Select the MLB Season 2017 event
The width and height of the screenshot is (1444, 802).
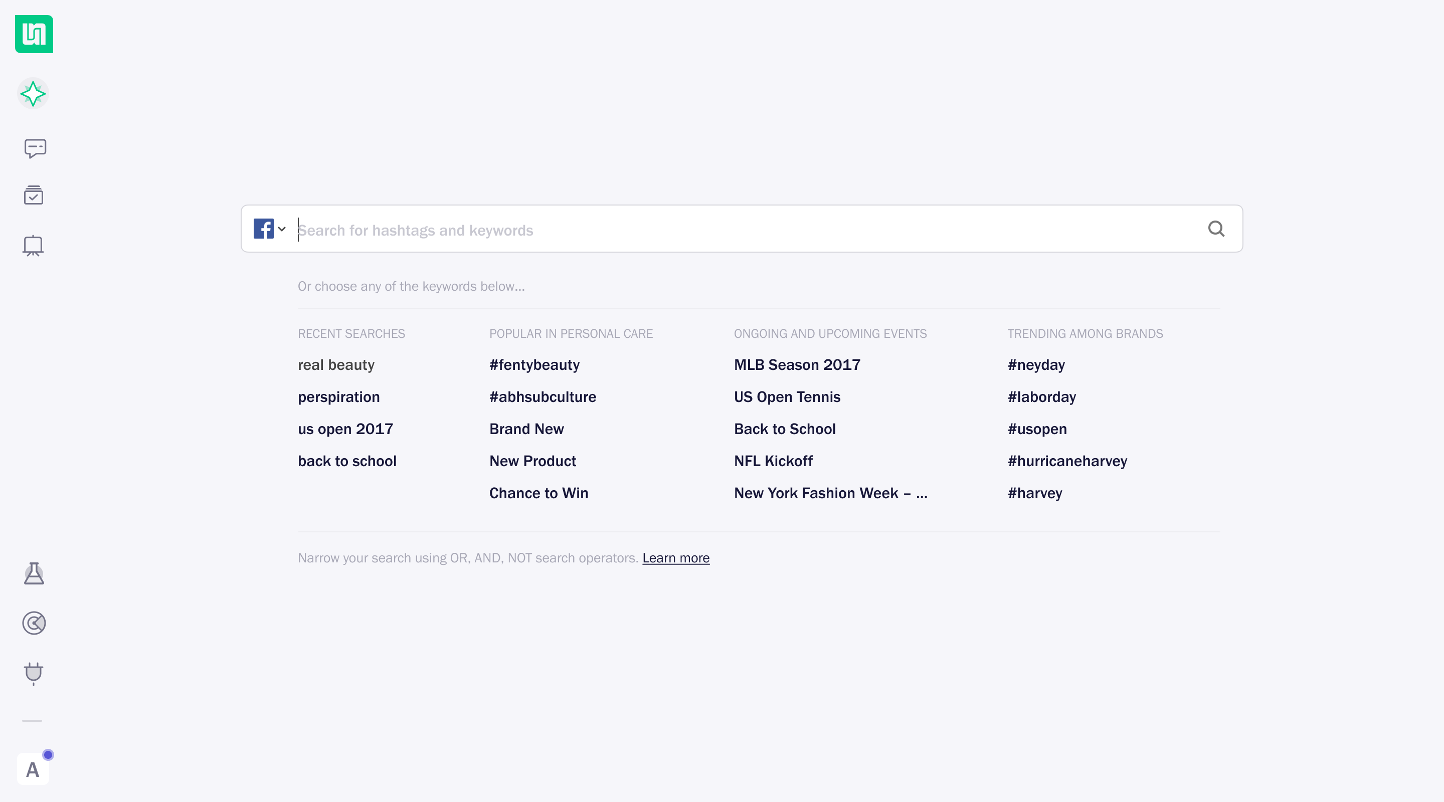coord(797,365)
